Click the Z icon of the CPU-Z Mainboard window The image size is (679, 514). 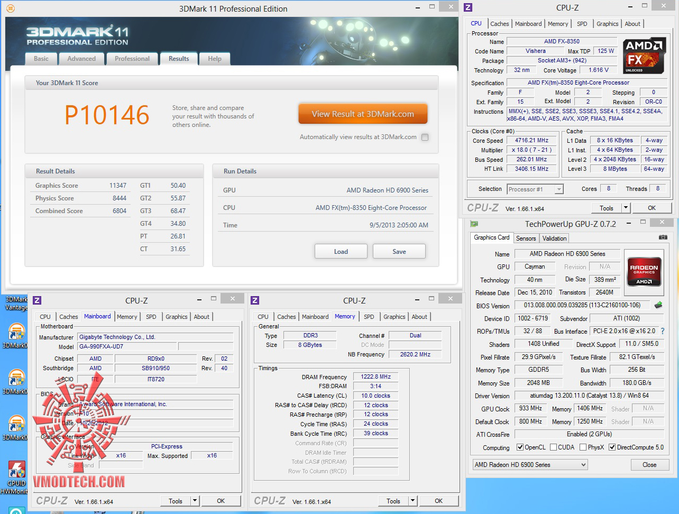point(37,300)
